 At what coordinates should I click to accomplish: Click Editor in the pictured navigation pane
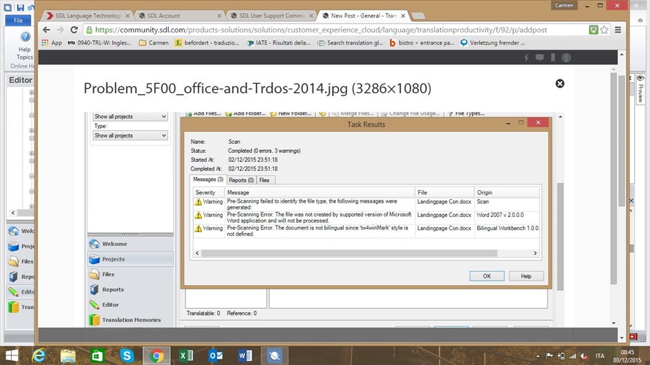point(131,304)
